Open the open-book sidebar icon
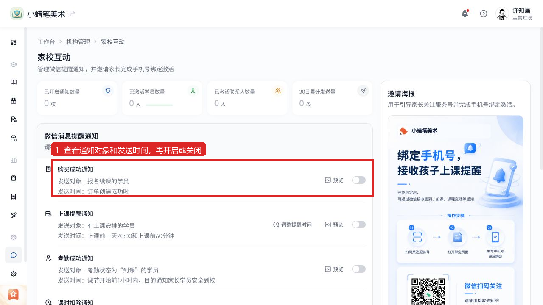 pyautogui.click(x=14, y=83)
